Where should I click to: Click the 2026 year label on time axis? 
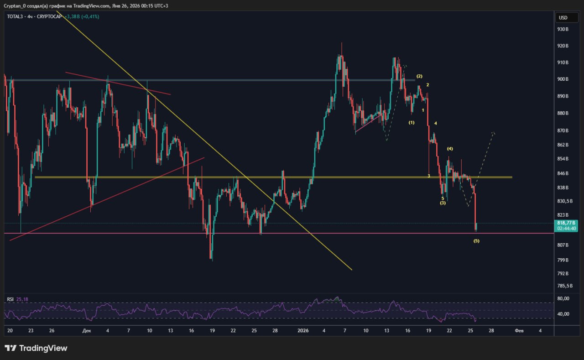point(302,330)
